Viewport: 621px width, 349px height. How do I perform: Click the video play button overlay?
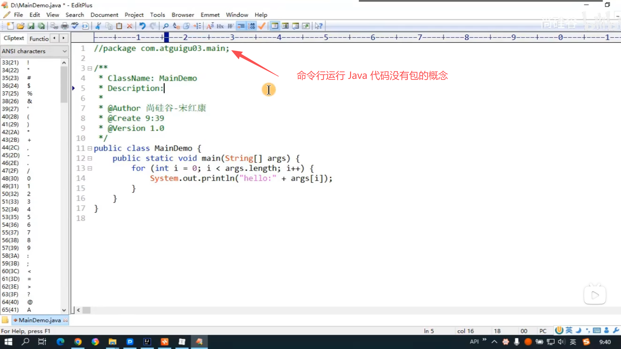595,295
